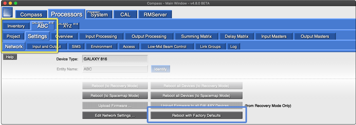Viewport: 356px width, 125px height.
Task: Open Low-Mid Beam Control sub-tab
Action: click(x=167, y=47)
